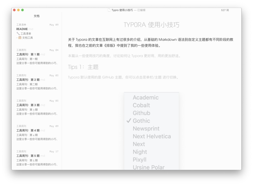
Task: Click the folder icon beside 文档工具
Action: 20,38
